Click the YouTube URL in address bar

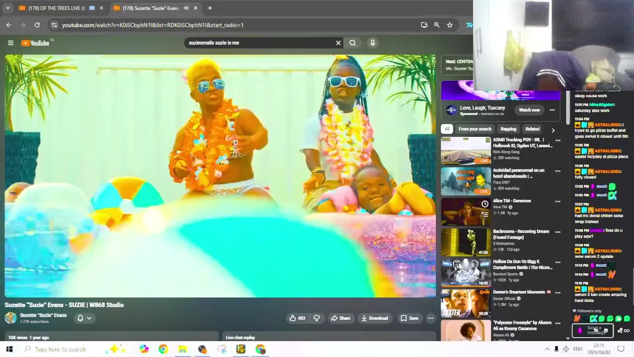153,25
